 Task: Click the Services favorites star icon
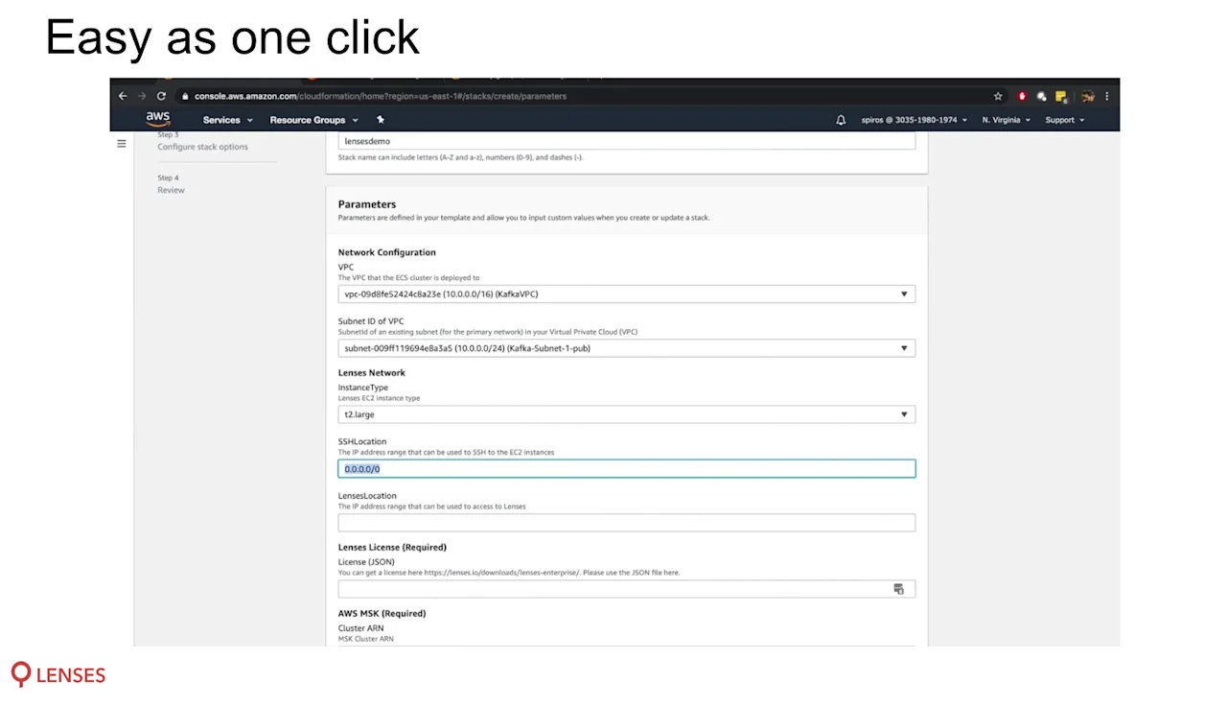(x=380, y=120)
